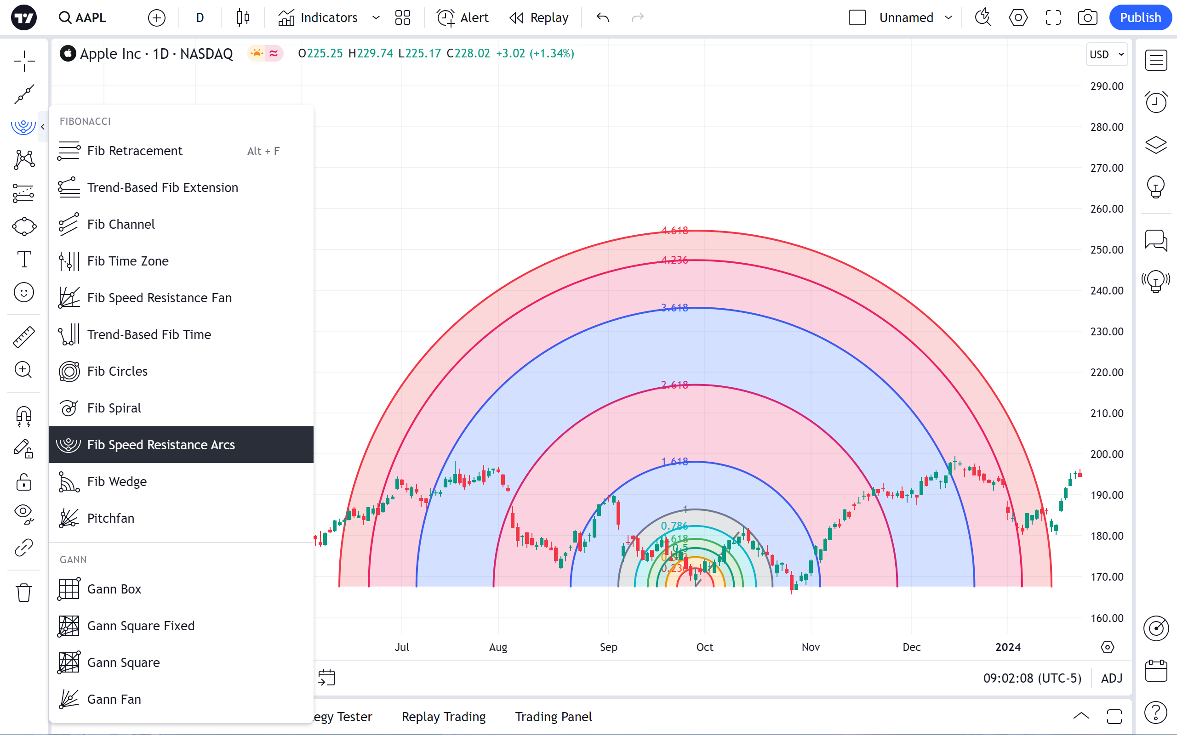1177x735 pixels.
Task: Expand the Indicators favorites chevron
Action: 376,18
